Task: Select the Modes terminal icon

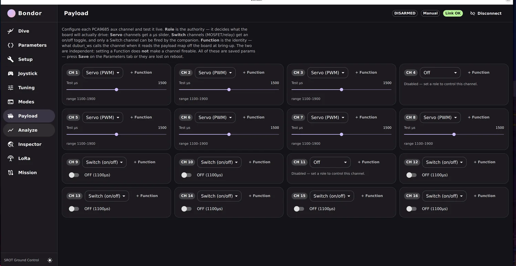Action: (x=11, y=102)
